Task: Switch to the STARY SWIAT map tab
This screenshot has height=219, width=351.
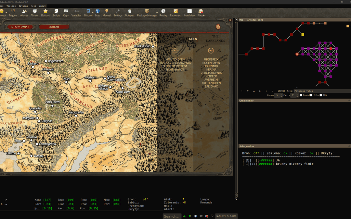Action: [20, 27]
